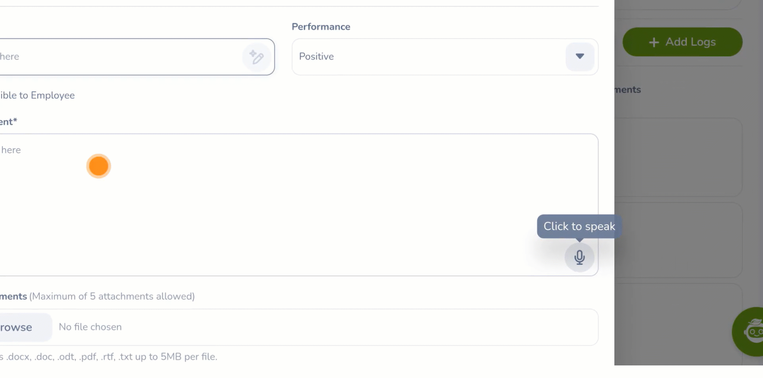
Task: Toggle the Visible to Employee label
Action: pos(37,95)
